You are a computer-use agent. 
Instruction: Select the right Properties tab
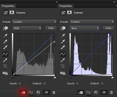(x=66, y=6)
